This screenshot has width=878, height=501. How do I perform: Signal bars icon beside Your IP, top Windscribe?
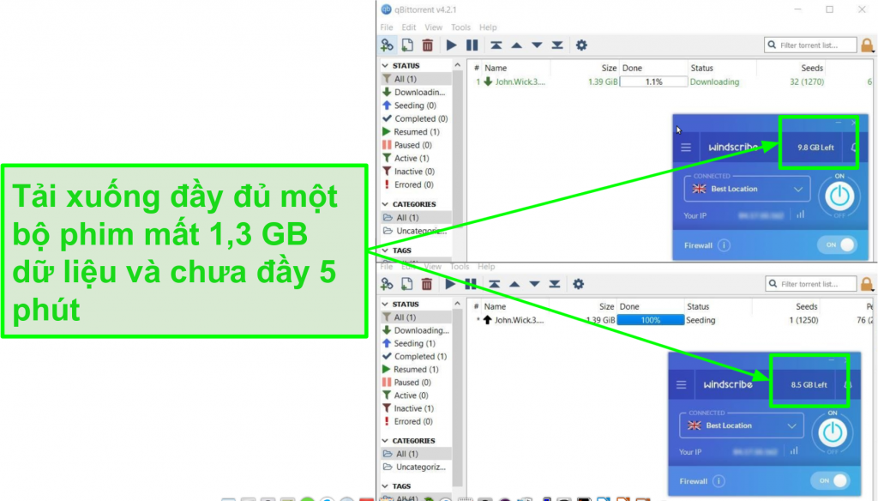[801, 214]
